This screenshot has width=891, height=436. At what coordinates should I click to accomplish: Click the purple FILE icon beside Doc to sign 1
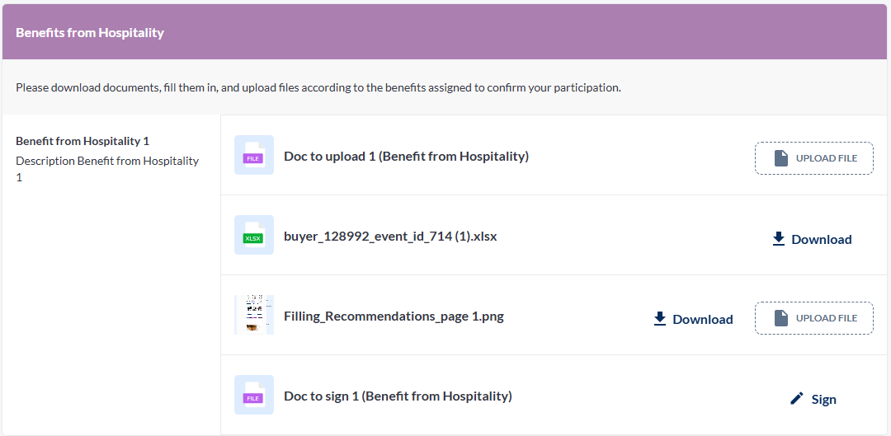click(x=253, y=396)
